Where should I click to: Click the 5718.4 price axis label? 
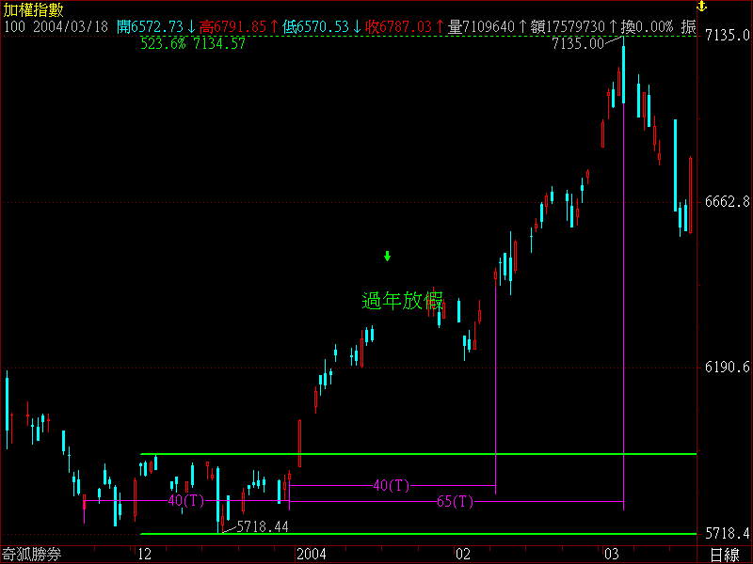click(727, 533)
